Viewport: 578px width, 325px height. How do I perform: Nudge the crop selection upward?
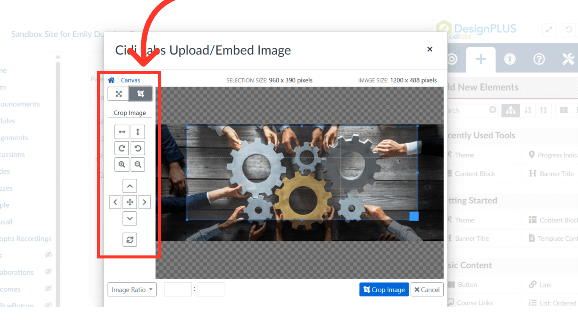click(x=129, y=185)
